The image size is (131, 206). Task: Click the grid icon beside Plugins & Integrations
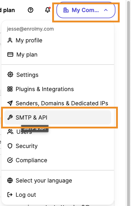coord(10,89)
